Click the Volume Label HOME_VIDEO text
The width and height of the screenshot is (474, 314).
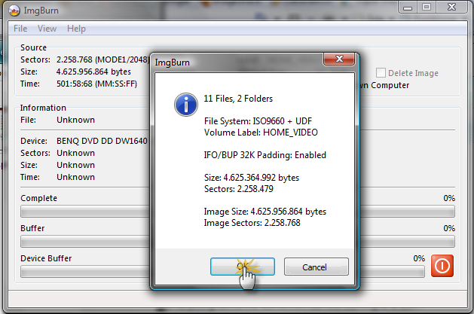pos(261,133)
